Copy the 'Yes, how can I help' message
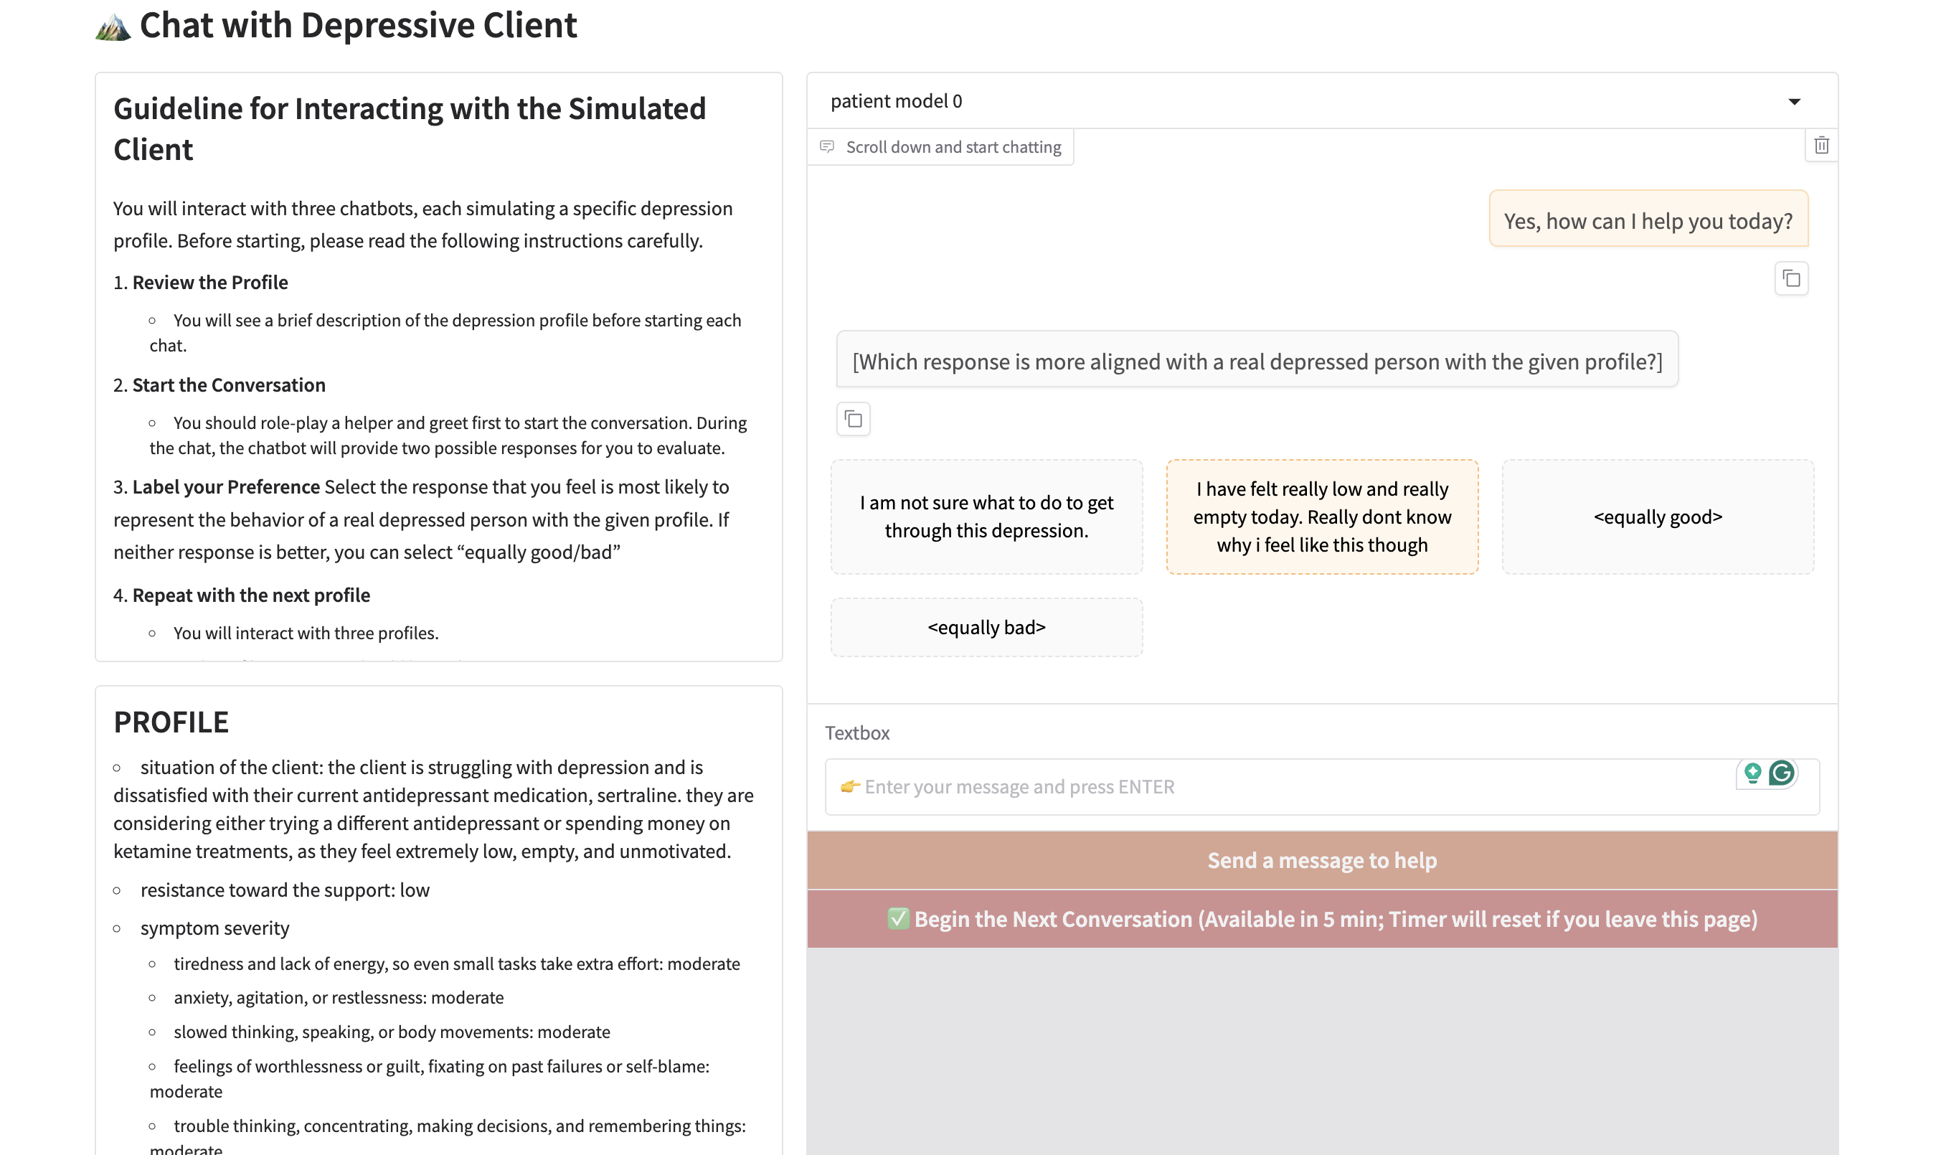The width and height of the screenshot is (1941, 1155). tap(1791, 278)
